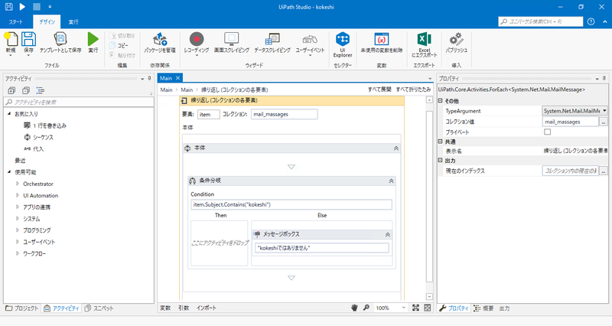Click すべて展開 expand all

point(379,90)
